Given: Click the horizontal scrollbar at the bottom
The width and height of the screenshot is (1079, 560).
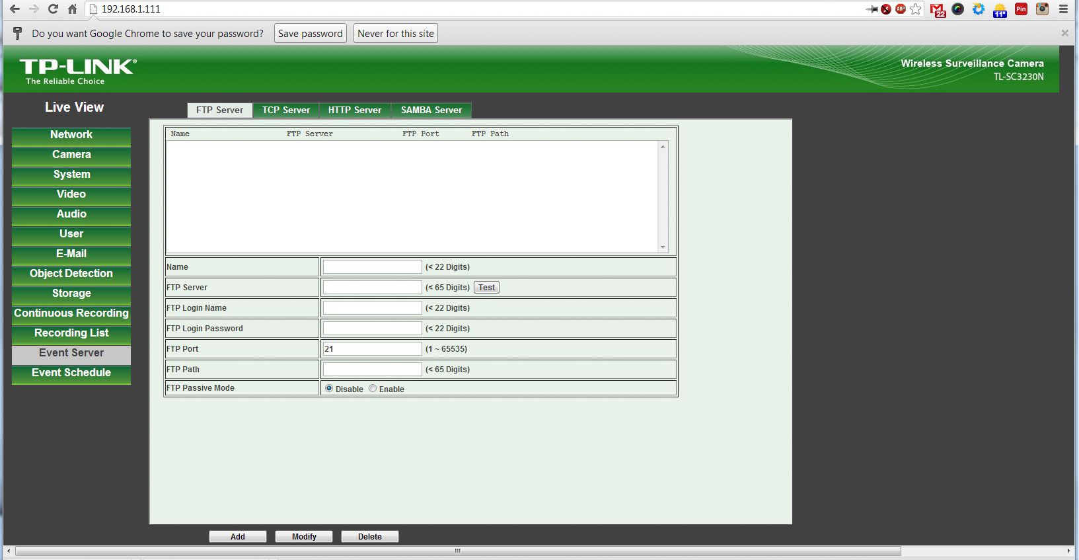Looking at the screenshot, I should click(457, 551).
